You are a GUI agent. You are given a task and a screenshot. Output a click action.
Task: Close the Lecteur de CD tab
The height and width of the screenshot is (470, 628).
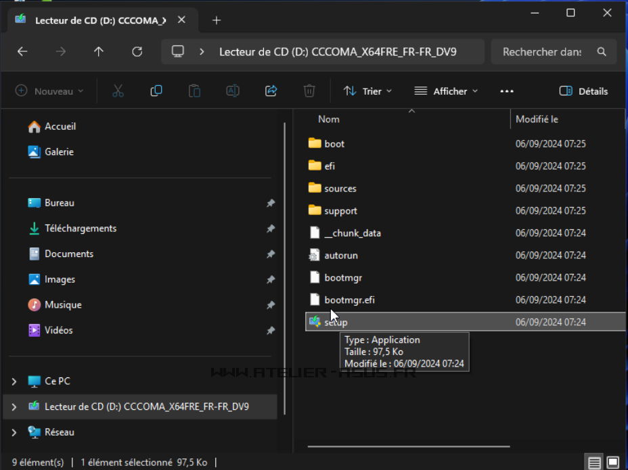181,20
